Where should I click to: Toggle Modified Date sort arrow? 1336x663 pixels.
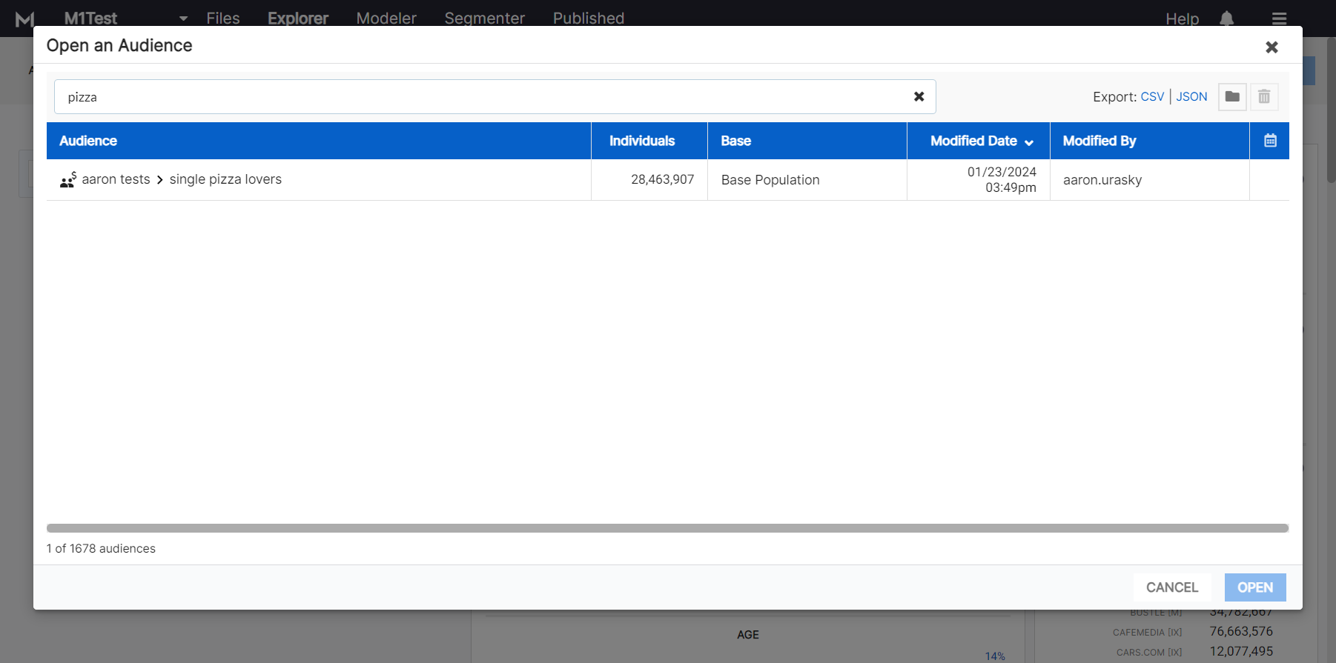pyautogui.click(x=1029, y=142)
